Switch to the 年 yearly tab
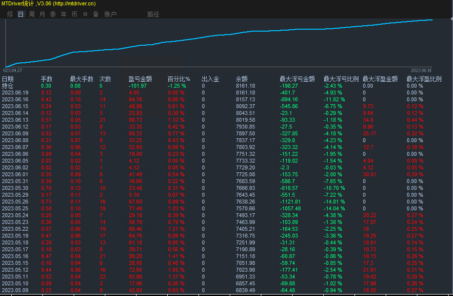The height and width of the screenshot is (296, 453). tap(63, 14)
